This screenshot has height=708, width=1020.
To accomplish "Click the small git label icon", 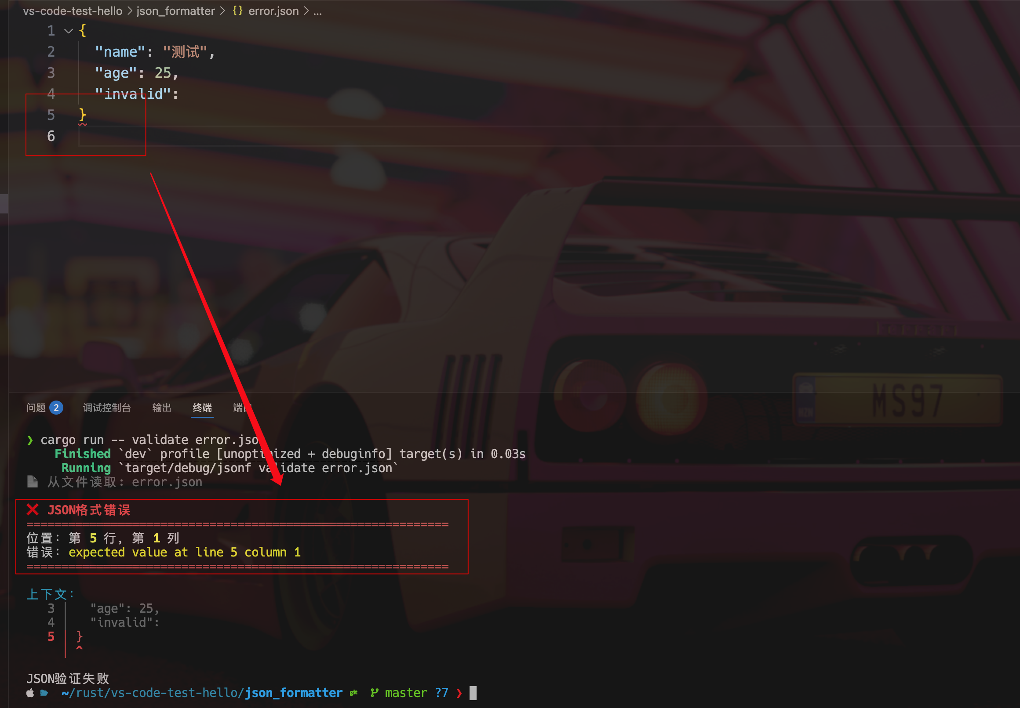I will (354, 693).
